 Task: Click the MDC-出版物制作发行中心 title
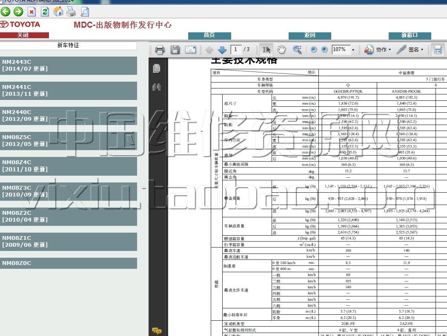click(123, 25)
